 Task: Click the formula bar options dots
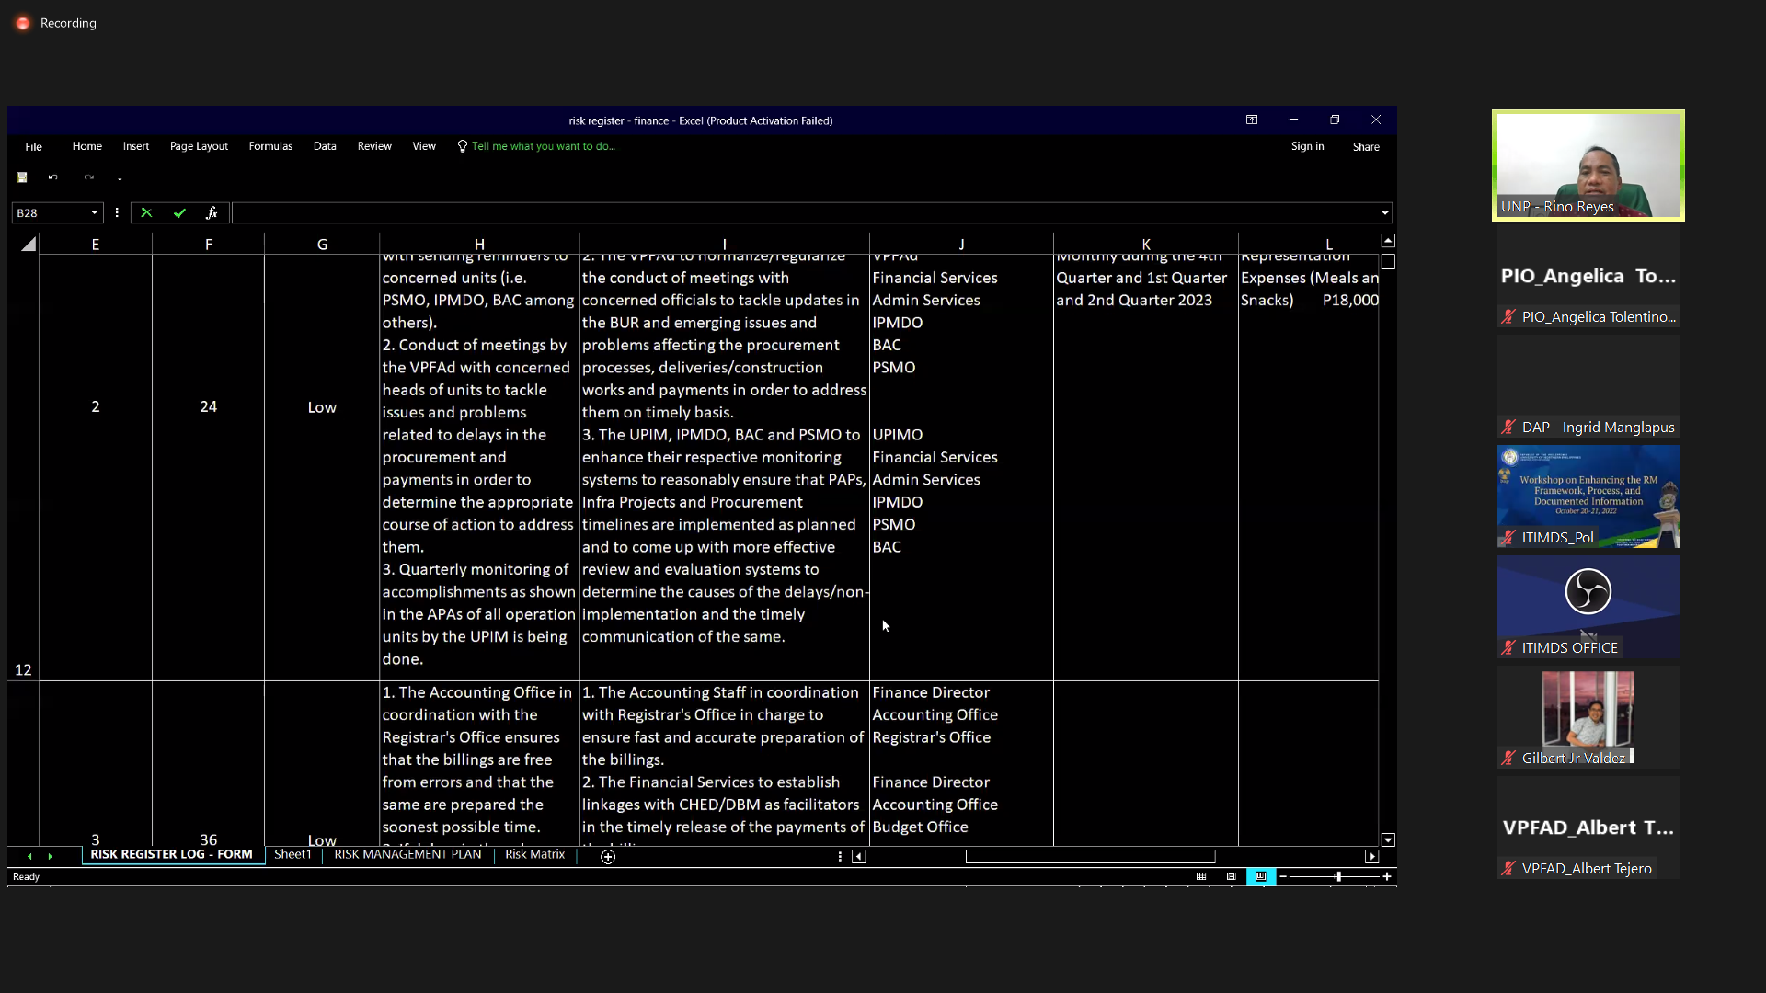[117, 213]
